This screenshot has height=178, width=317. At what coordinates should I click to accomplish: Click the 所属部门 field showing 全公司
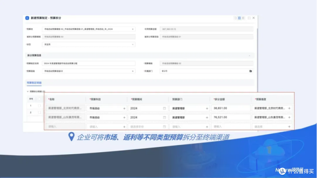[206, 71]
